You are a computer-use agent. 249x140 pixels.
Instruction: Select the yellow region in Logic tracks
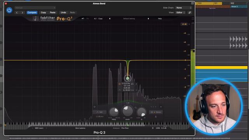pos(221,67)
